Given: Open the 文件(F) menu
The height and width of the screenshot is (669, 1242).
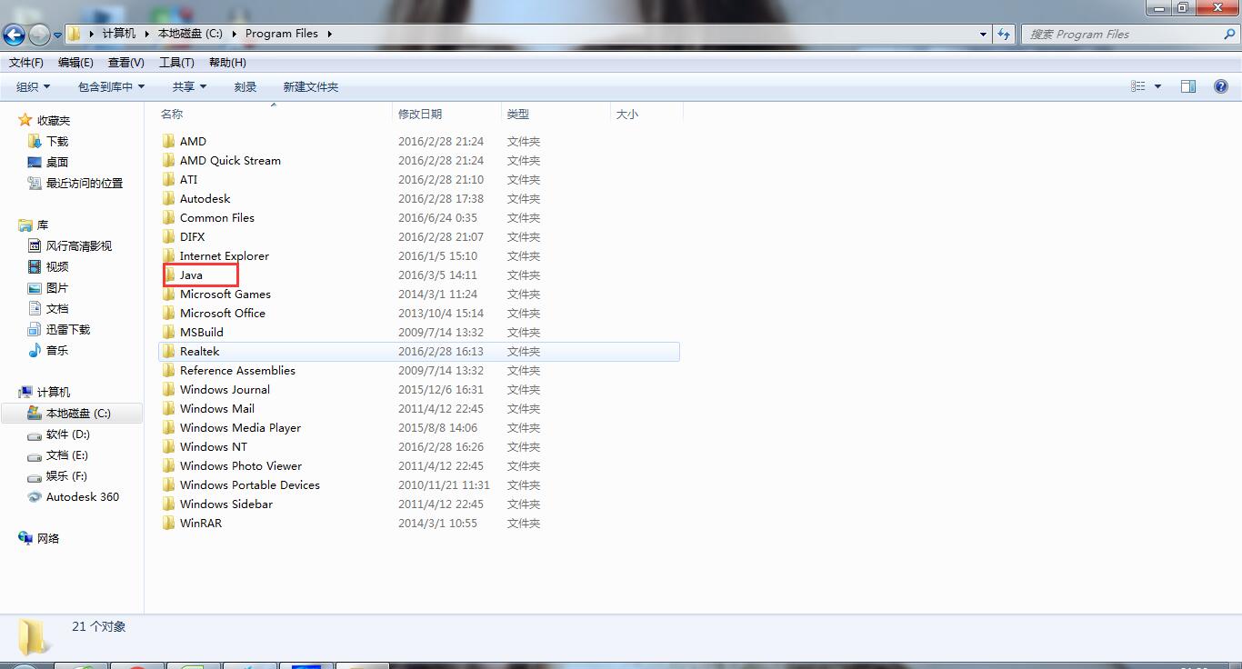Looking at the screenshot, I should coord(26,62).
